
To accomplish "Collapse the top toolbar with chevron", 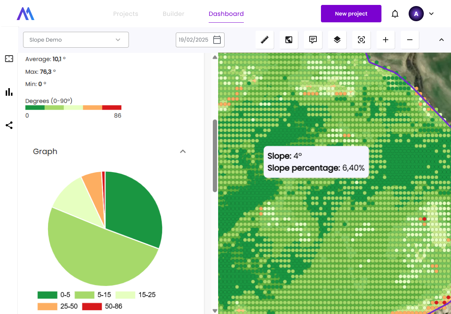I will point(441,40).
